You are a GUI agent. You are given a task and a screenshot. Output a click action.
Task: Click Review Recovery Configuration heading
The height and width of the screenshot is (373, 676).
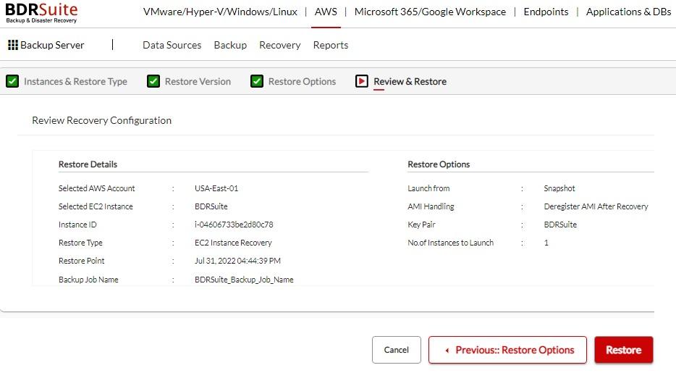coord(101,120)
